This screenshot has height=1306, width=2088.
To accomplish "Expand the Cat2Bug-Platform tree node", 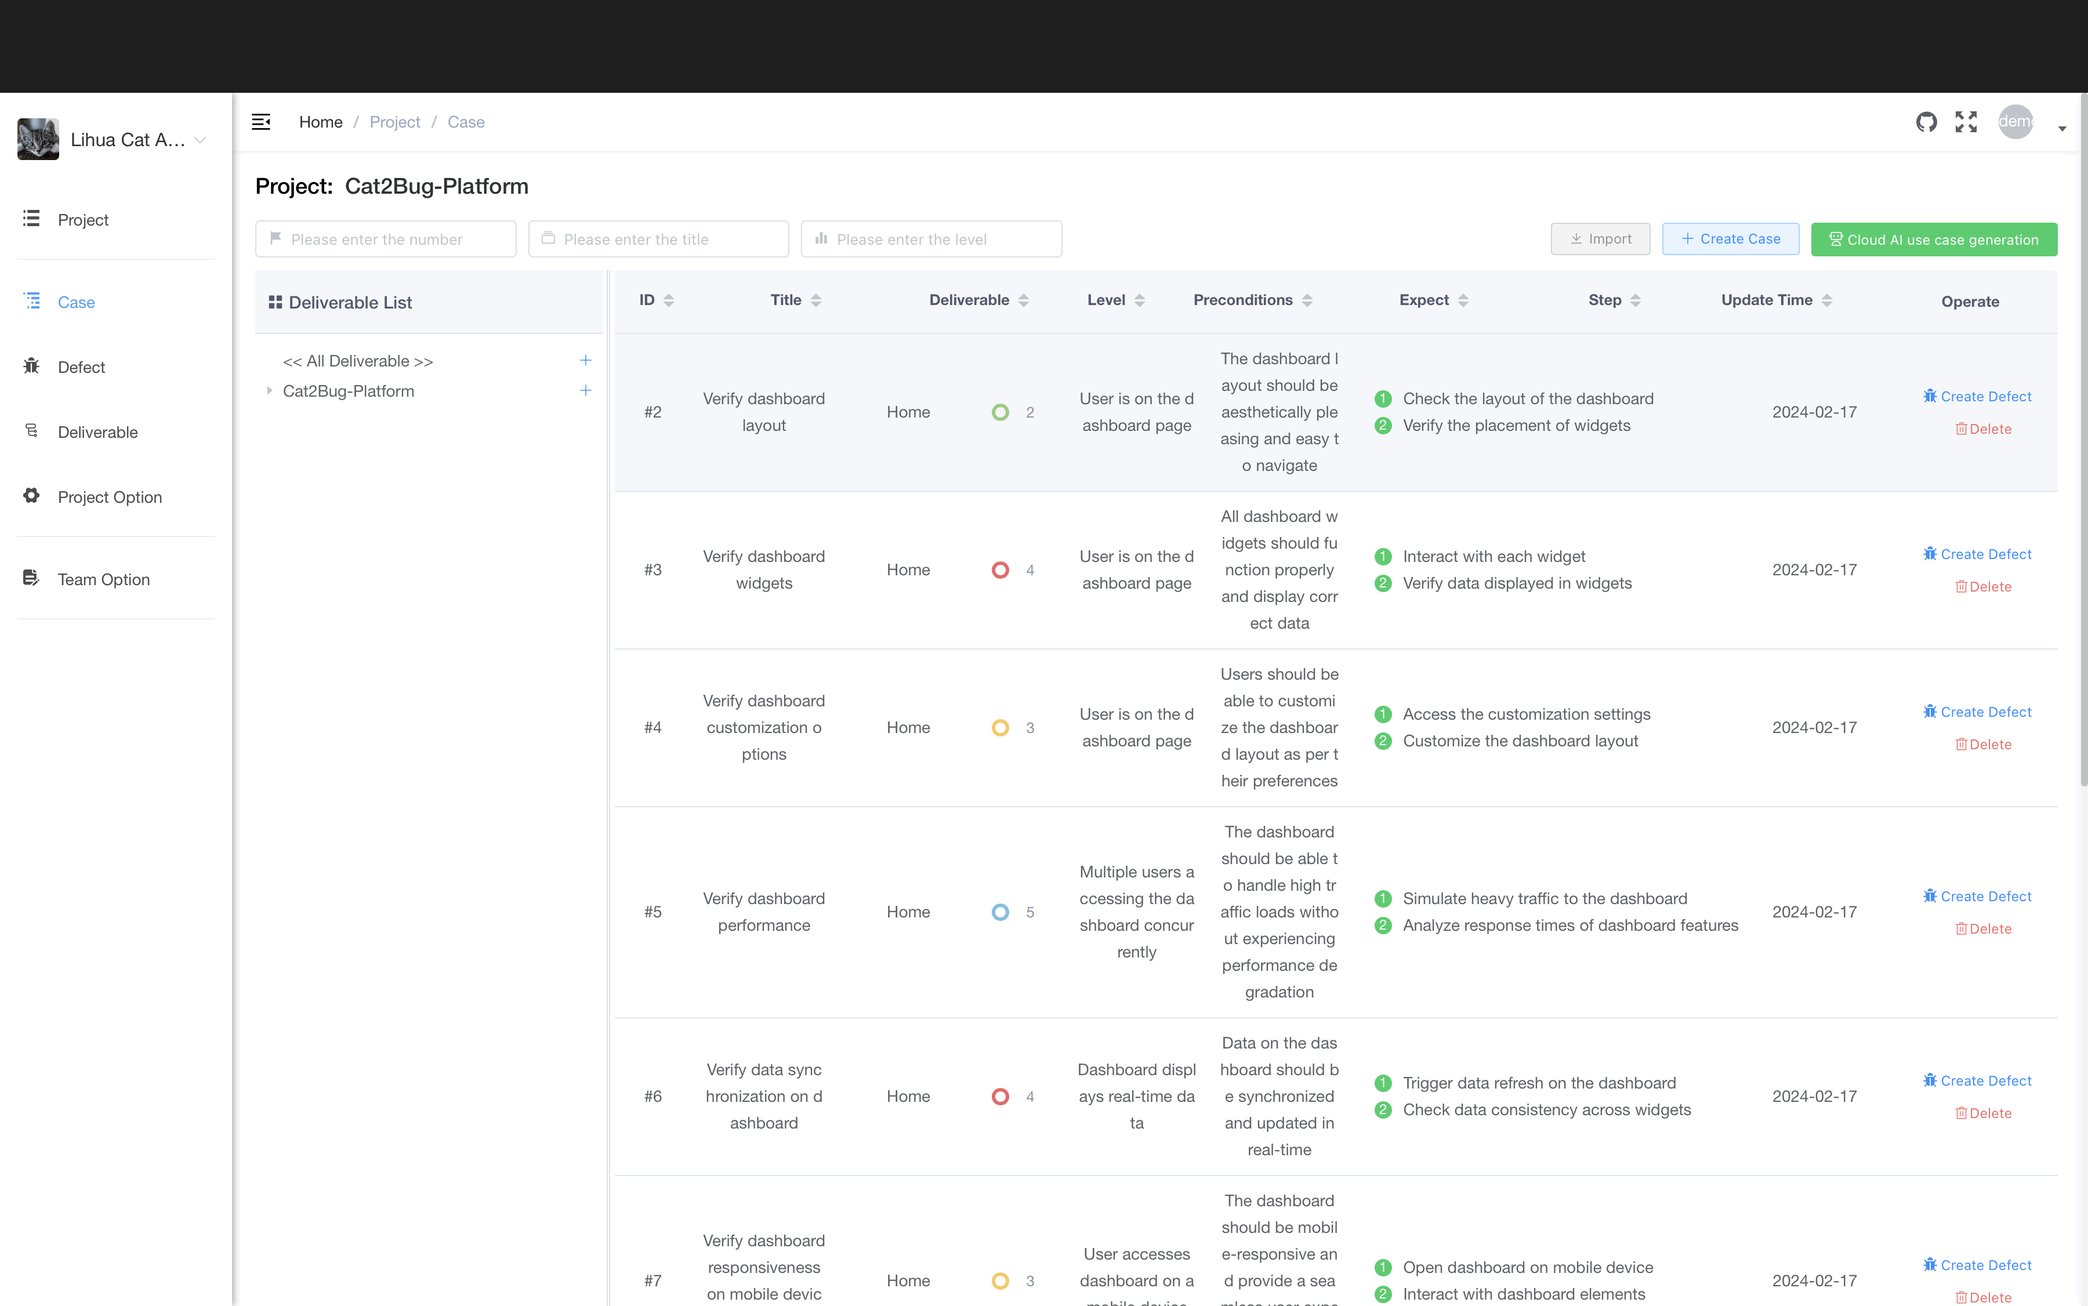I will (x=270, y=390).
